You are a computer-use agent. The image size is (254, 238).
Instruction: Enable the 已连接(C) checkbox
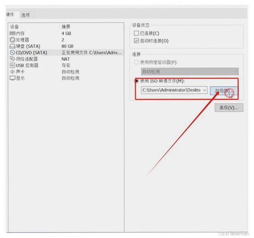[x=136, y=33]
